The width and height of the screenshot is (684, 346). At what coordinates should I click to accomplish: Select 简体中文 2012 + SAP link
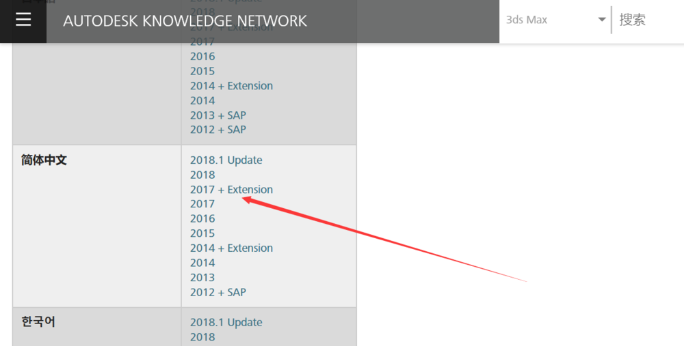[218, 292]
